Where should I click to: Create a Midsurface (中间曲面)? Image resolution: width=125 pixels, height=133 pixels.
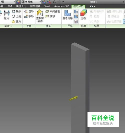[53, 11]
